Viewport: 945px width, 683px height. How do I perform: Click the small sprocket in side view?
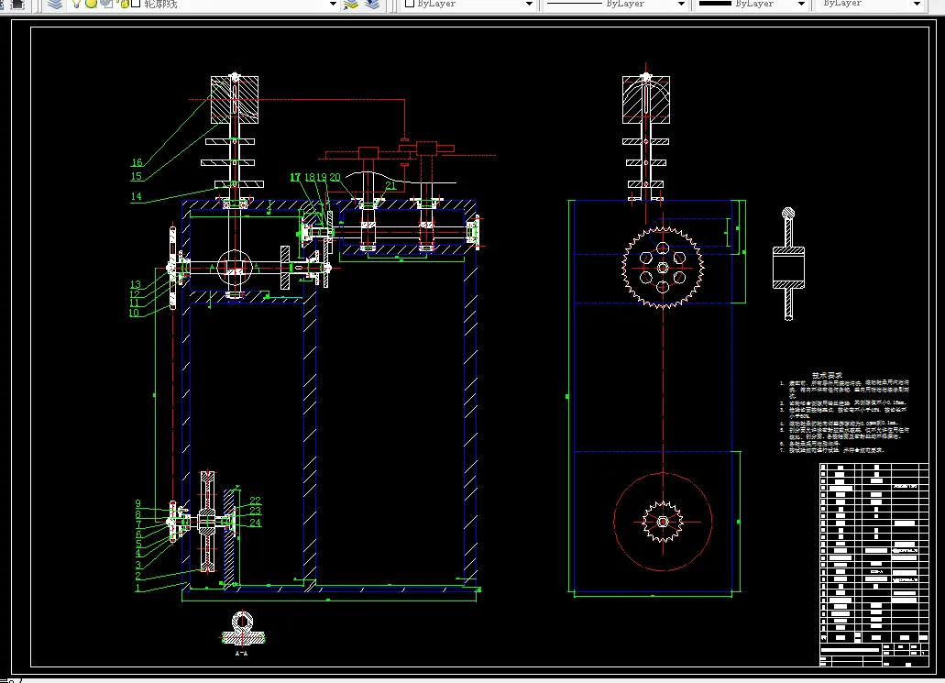click(x=663, y=522)
